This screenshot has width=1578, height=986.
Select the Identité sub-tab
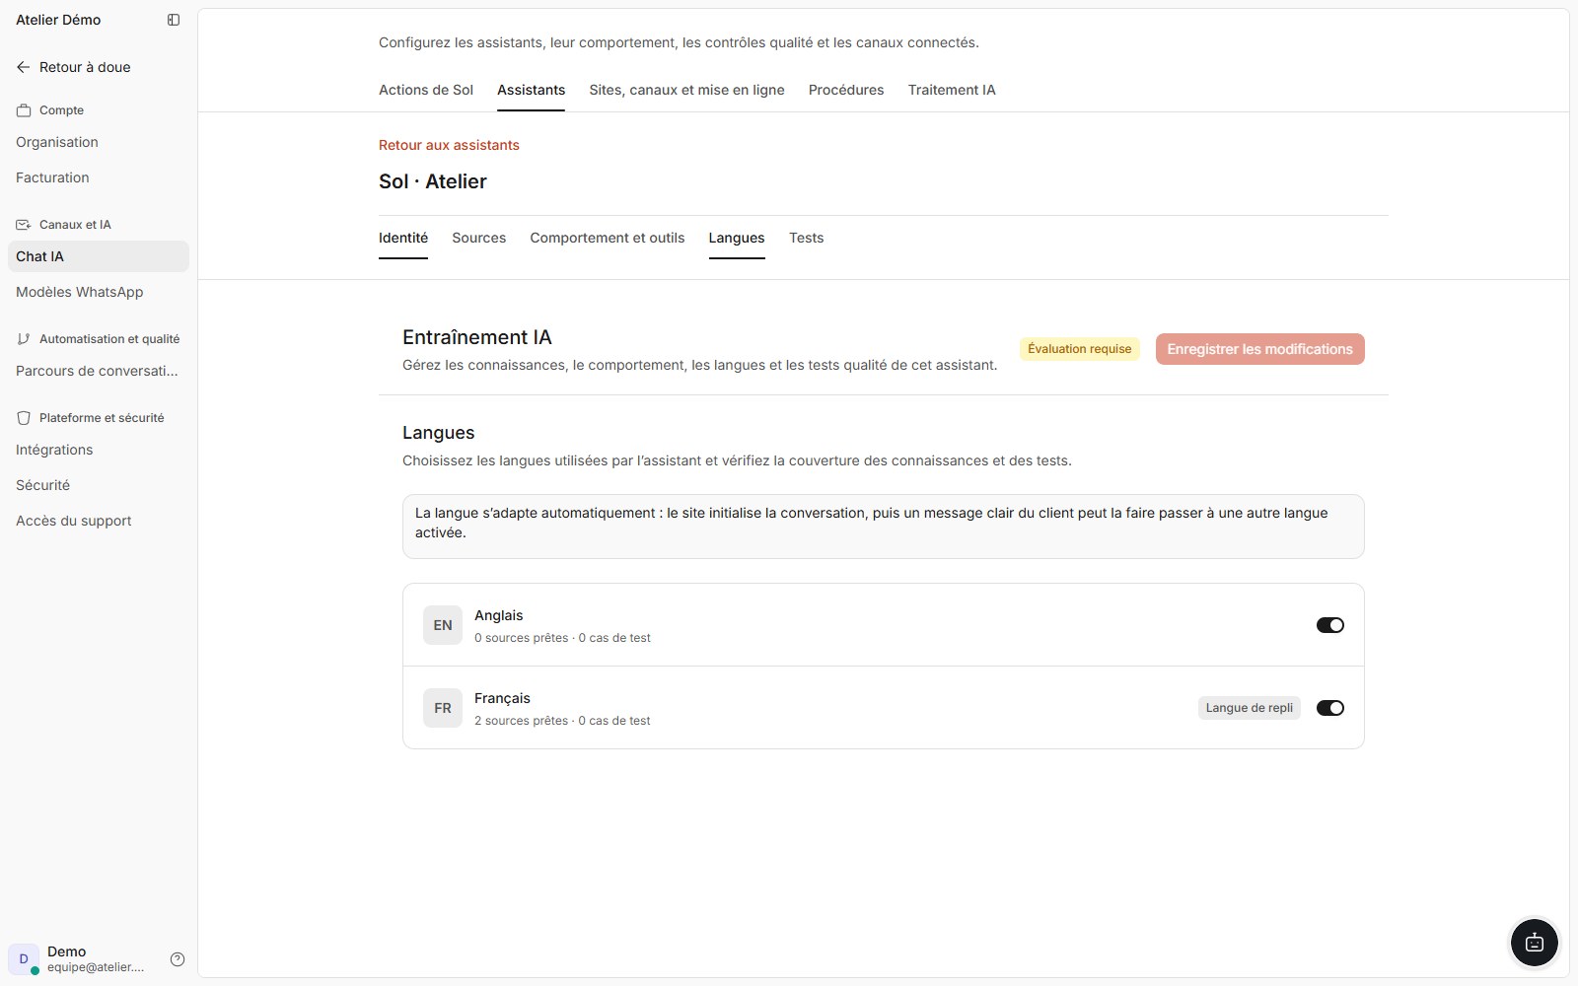pyautogui.click(x=403, y=238)
